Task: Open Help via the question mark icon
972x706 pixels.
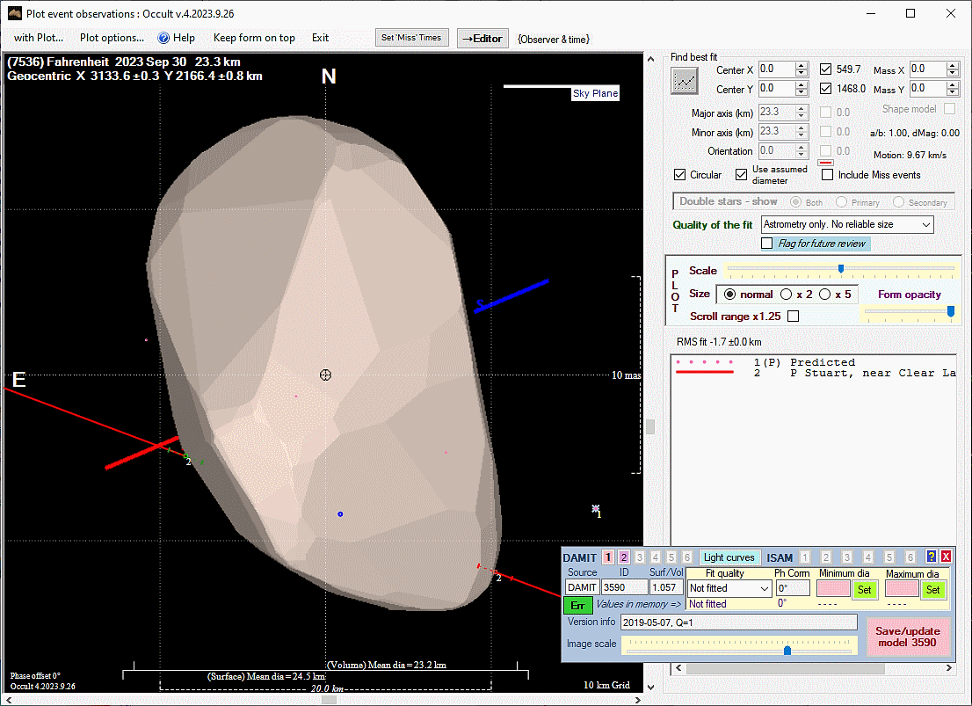Action: pyautogui.click(x=163, y=38)
